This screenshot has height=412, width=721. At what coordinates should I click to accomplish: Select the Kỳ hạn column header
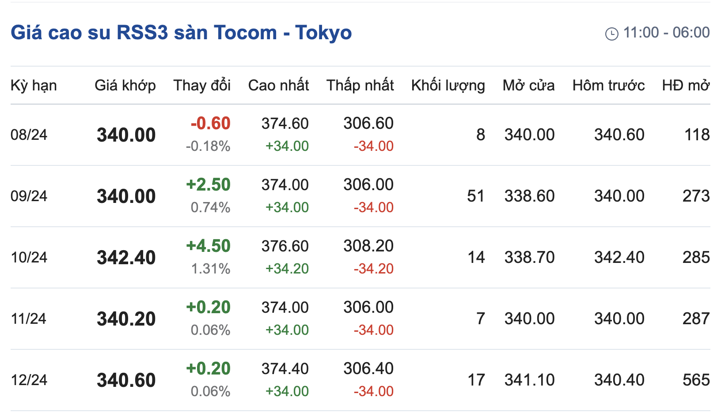coord(34,86)
